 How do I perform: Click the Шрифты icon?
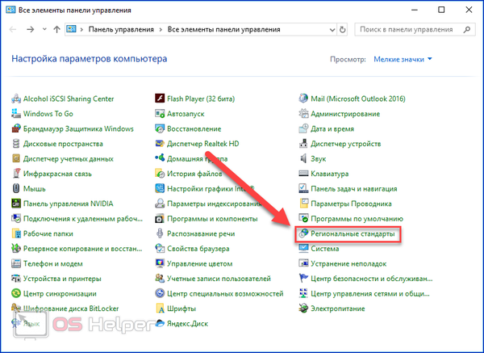(160, 309)
